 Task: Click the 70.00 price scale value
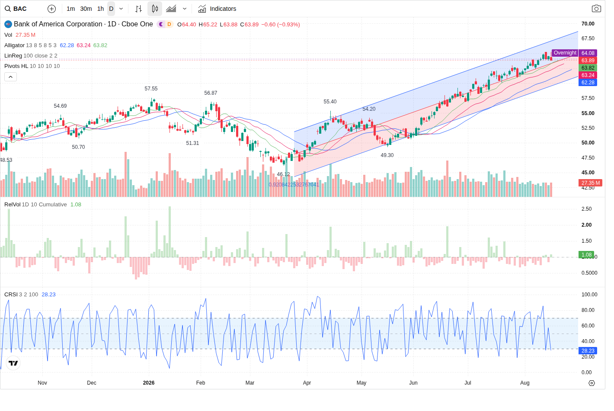[588, 24]
